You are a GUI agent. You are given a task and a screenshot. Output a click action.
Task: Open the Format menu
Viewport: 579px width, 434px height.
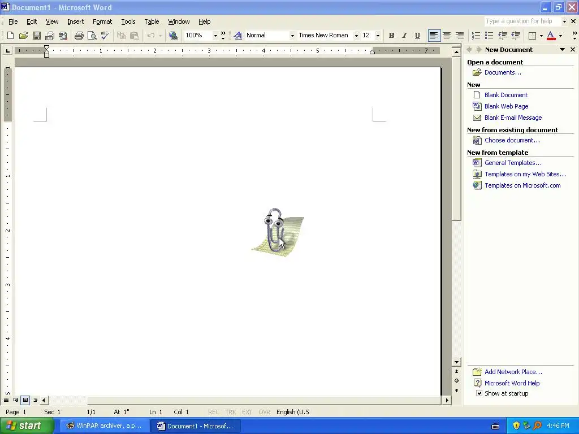point(102,21)
